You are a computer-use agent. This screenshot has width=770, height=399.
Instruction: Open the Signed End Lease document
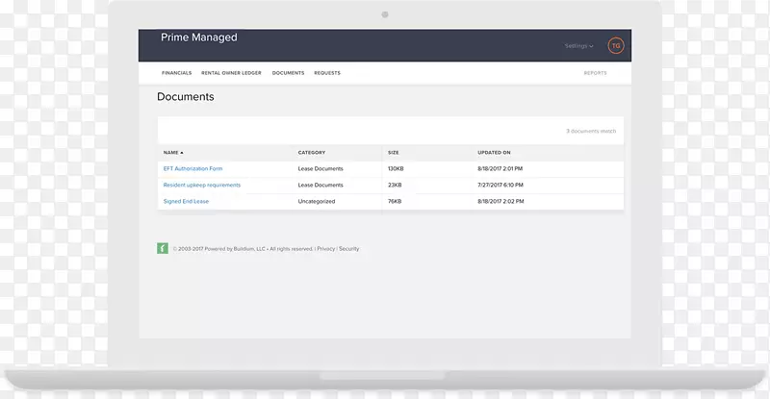tap(186, 201)
